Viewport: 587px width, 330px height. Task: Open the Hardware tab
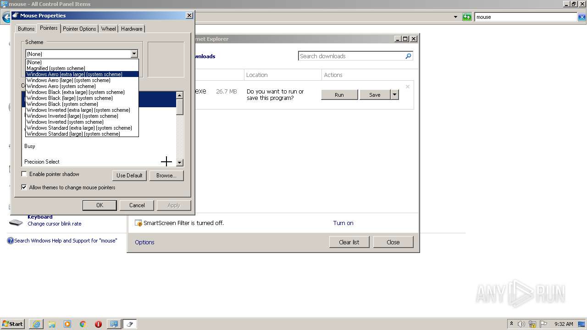(132, 28)
